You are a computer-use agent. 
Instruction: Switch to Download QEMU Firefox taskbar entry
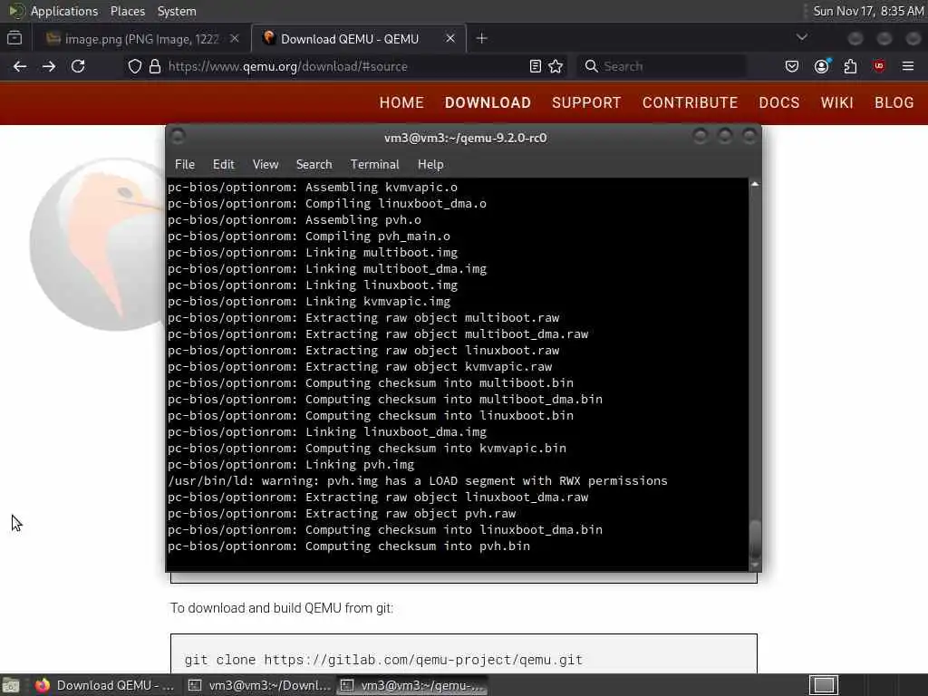(x=105, y=685)
